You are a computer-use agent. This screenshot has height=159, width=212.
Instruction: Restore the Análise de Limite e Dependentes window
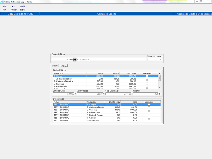pos(201,2)
